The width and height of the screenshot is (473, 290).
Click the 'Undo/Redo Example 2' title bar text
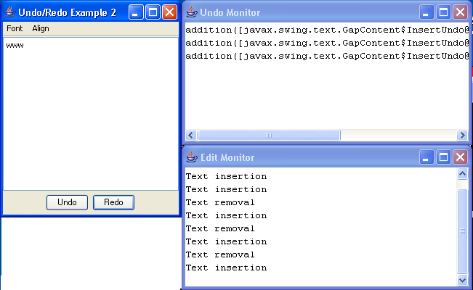coord(67,12)
